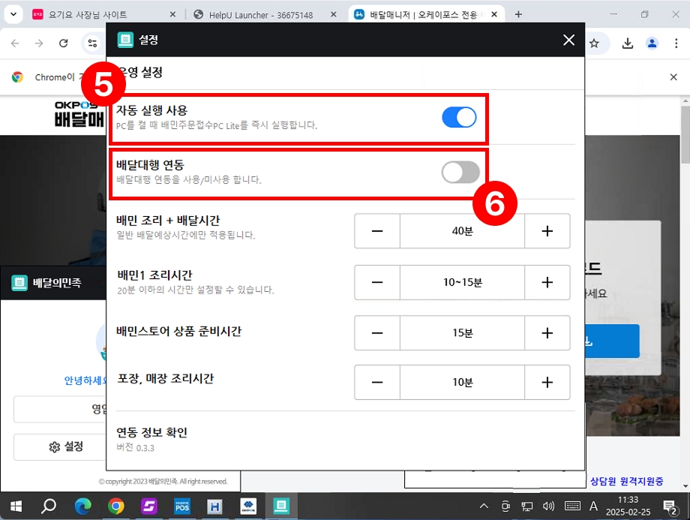Open Chrome profile avatar icon
Image resolution: width=690 pixels, height=520 pixels.
[652, 44]
